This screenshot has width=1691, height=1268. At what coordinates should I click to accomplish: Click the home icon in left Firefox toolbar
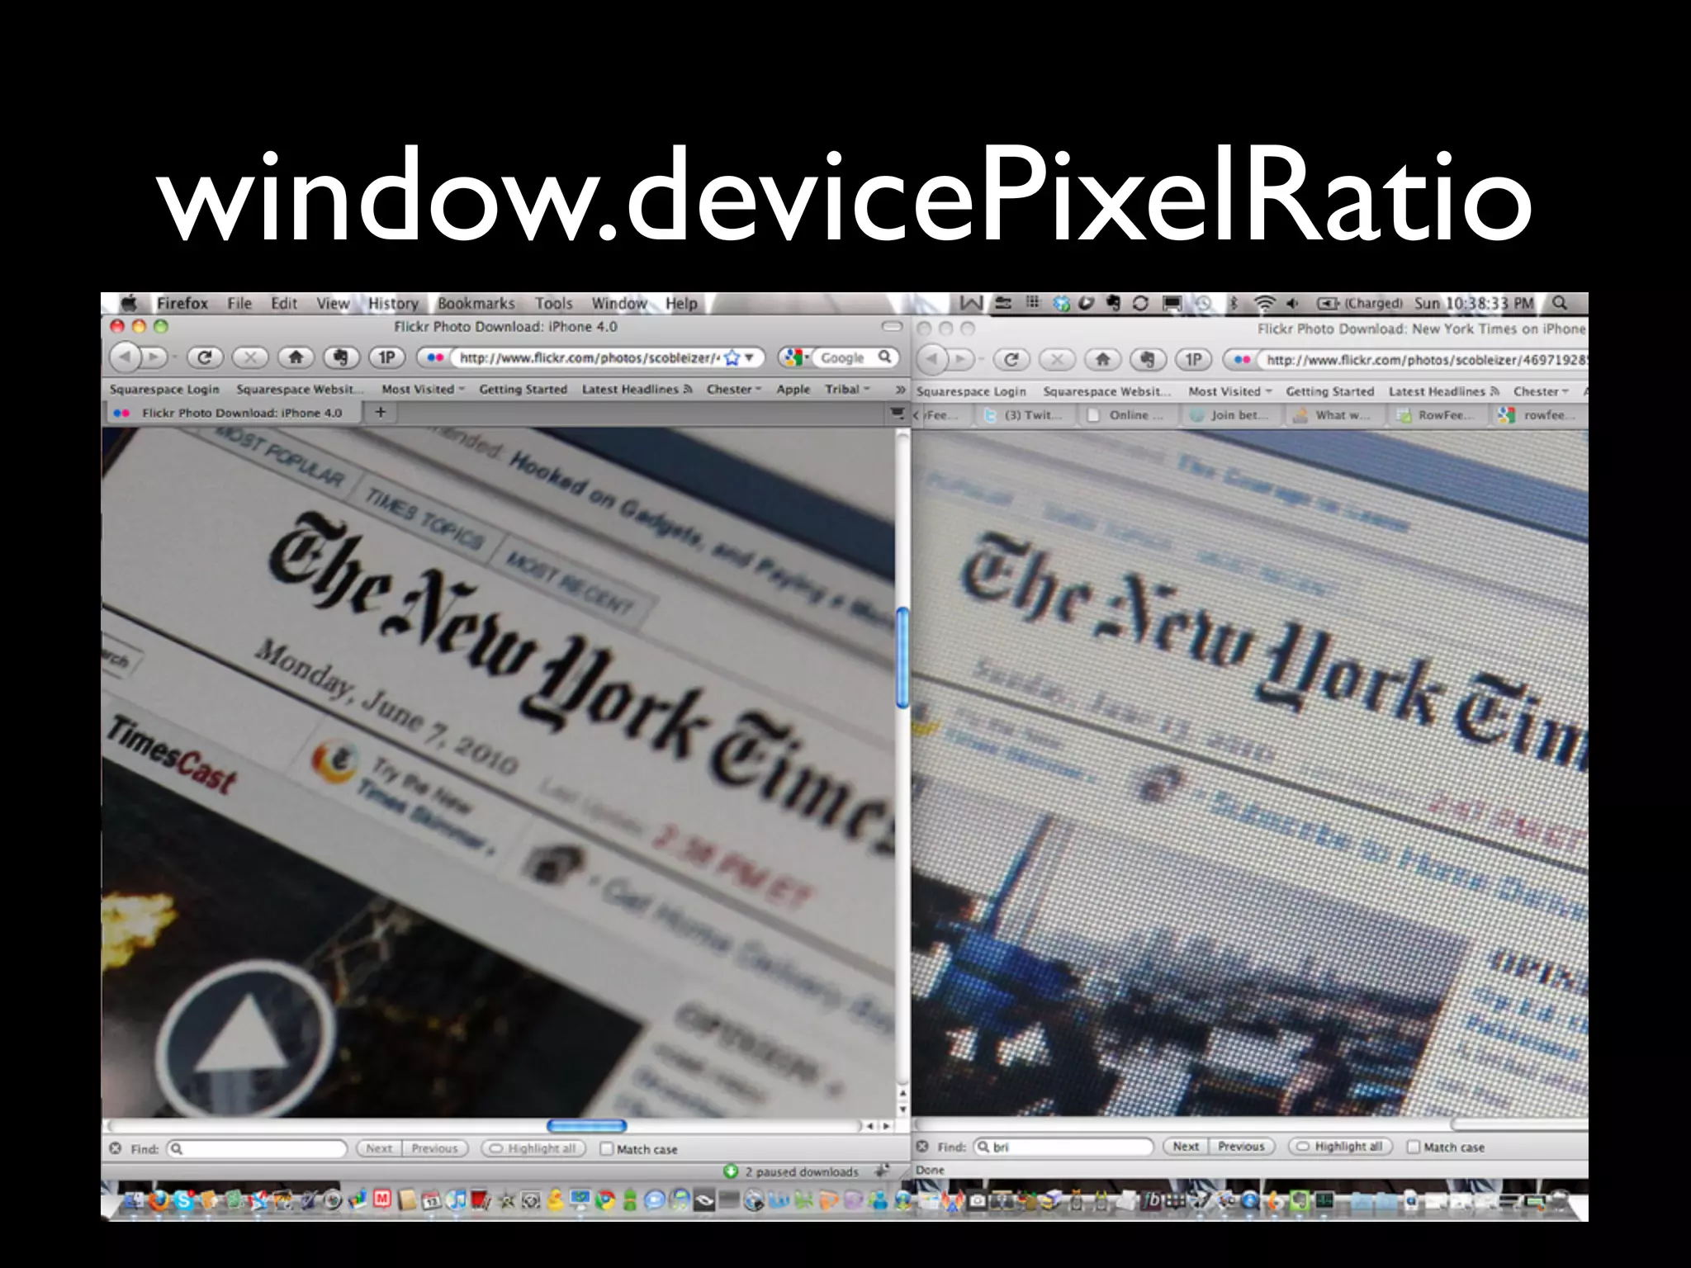pos(295,357)
